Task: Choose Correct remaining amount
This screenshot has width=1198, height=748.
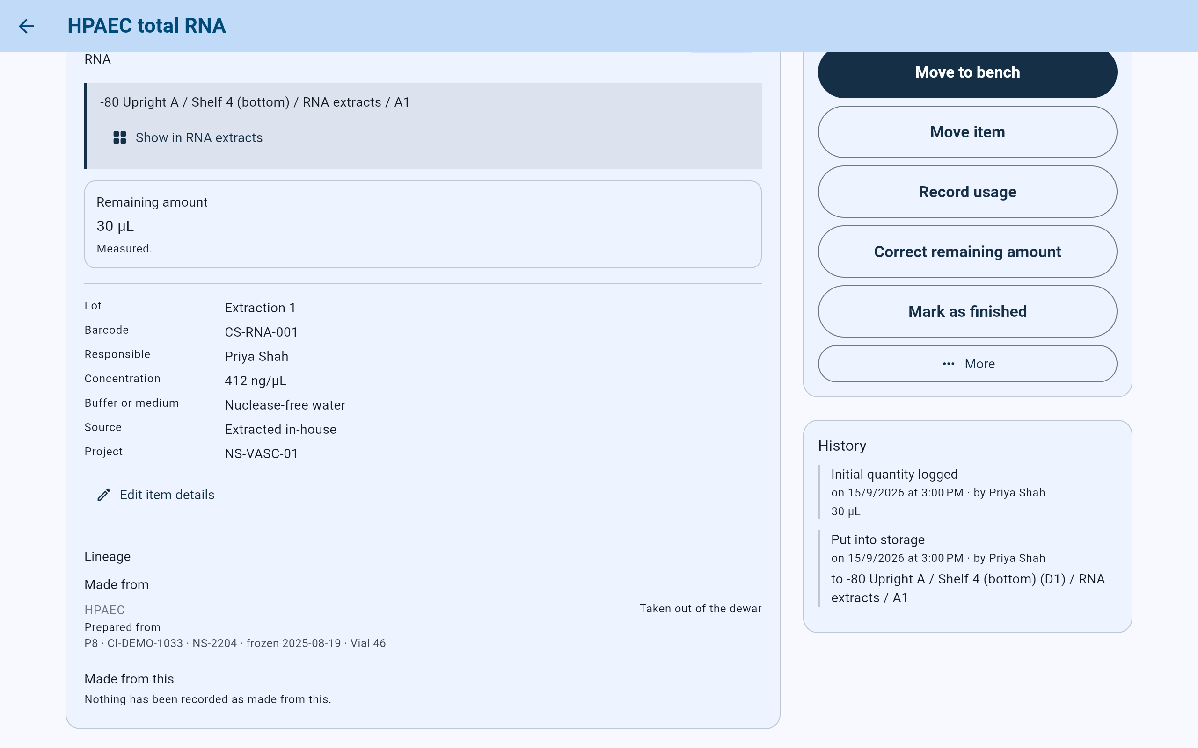Action: [967, 252]
